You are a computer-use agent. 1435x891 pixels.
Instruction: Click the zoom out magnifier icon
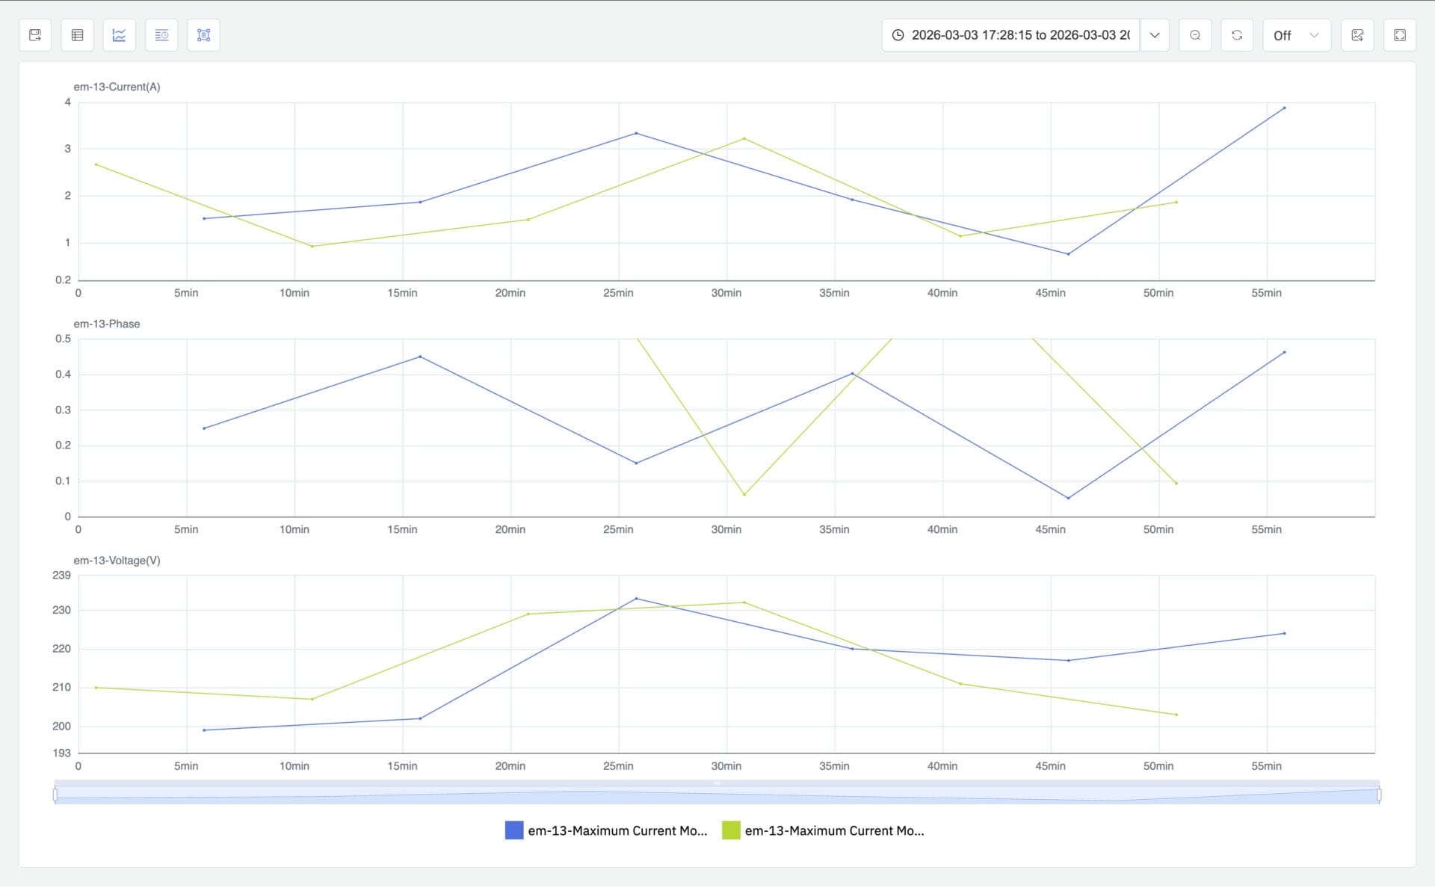point(1195,35)
